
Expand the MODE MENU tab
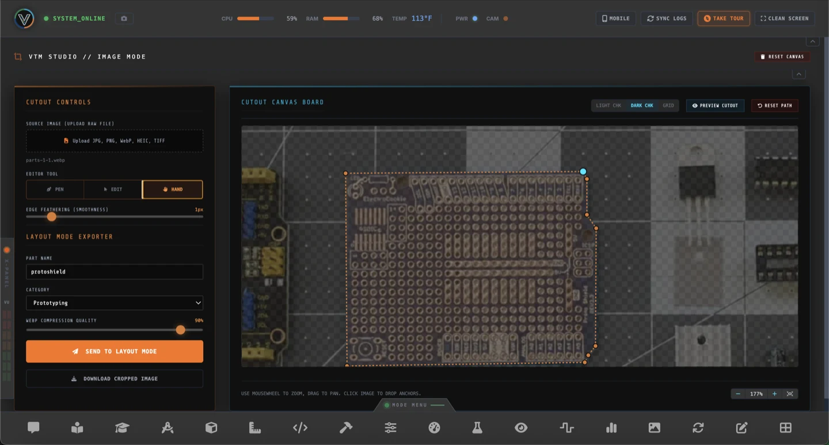pyautogui.click(x=414, y=405)
